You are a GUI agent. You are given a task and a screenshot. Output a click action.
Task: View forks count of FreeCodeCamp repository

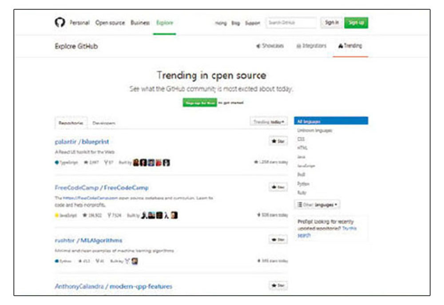[x=115, y=215]
